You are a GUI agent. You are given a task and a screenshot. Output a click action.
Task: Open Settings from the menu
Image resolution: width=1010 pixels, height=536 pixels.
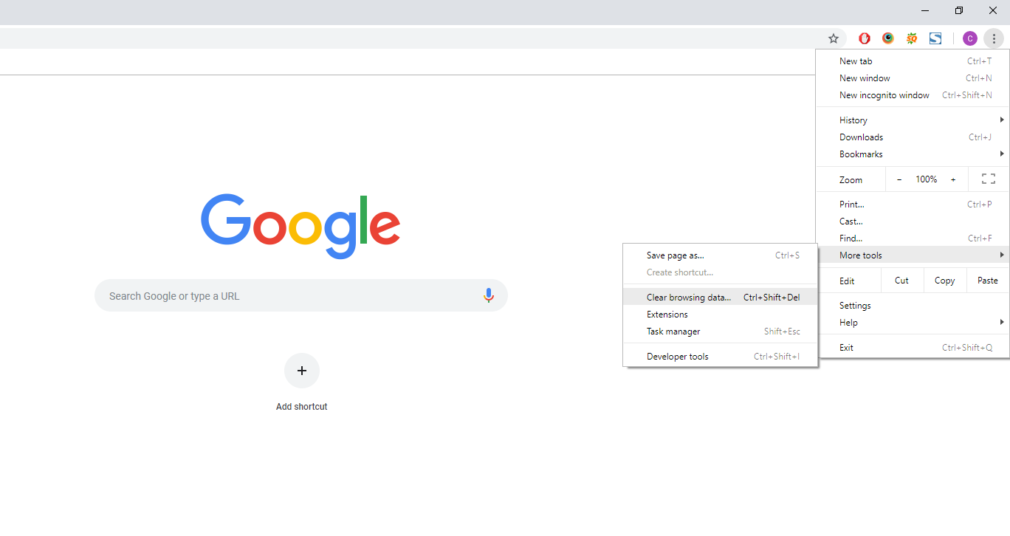tap(913, 305)
